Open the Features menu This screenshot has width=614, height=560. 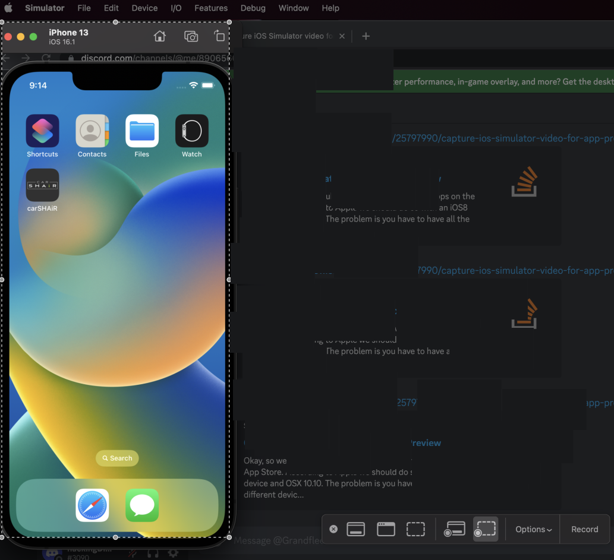(211, 8)
